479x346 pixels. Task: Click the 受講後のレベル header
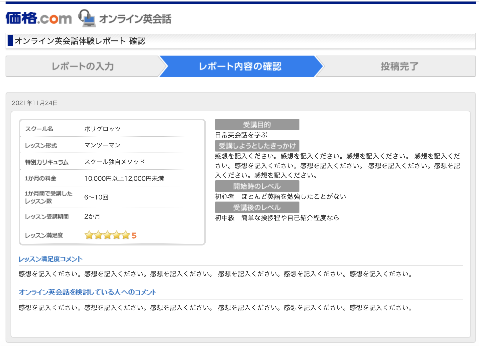[257, 207]
